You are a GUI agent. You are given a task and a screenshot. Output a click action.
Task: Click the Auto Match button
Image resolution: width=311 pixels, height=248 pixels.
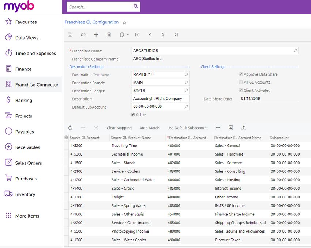pos(149,128)
